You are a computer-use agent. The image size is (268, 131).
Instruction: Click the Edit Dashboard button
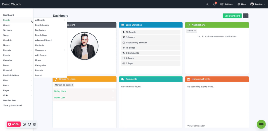coord(232,16)
